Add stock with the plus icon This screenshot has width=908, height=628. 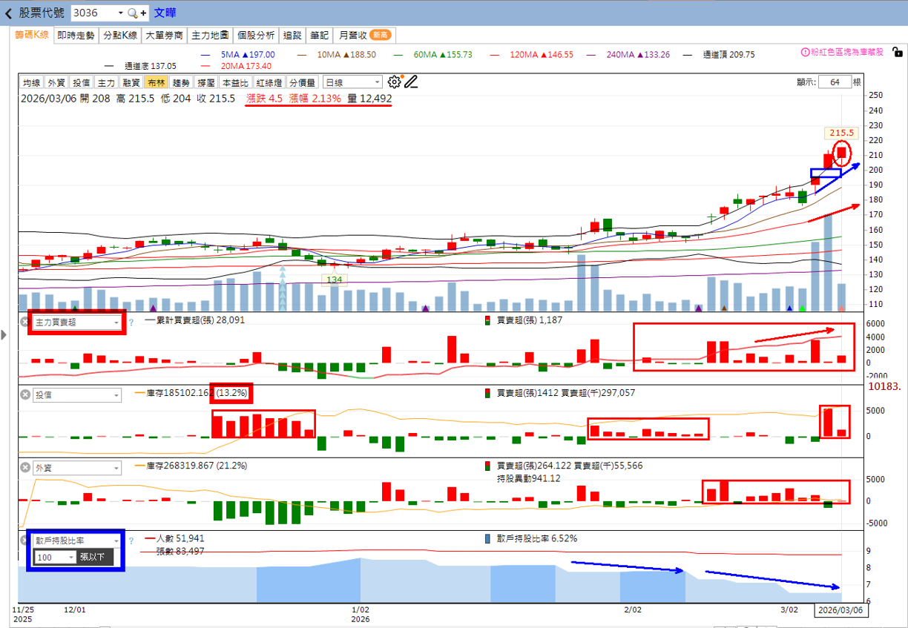point(143,13)
